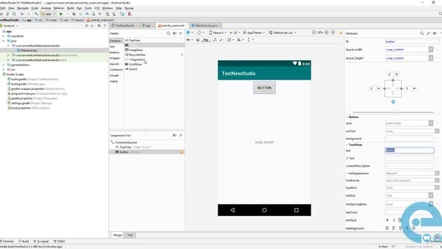
Task: Select the Design tab at bottom
Action: tap(117, 235)
